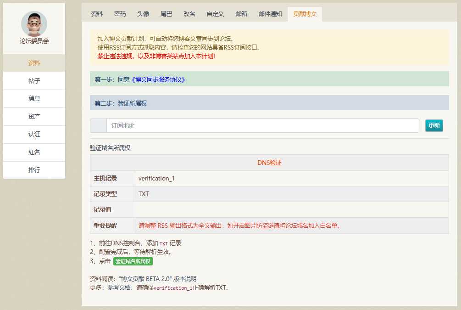This screenshot has width=461, height=310.
Task: Open the 认证 sidebar section
Action: tap(33, 135)
